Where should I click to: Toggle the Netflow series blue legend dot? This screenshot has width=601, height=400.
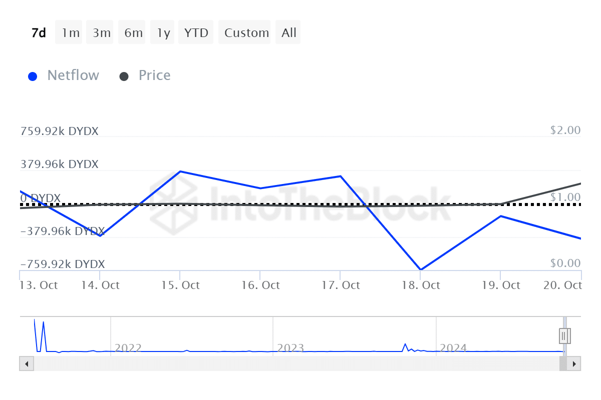pos(33,75)
